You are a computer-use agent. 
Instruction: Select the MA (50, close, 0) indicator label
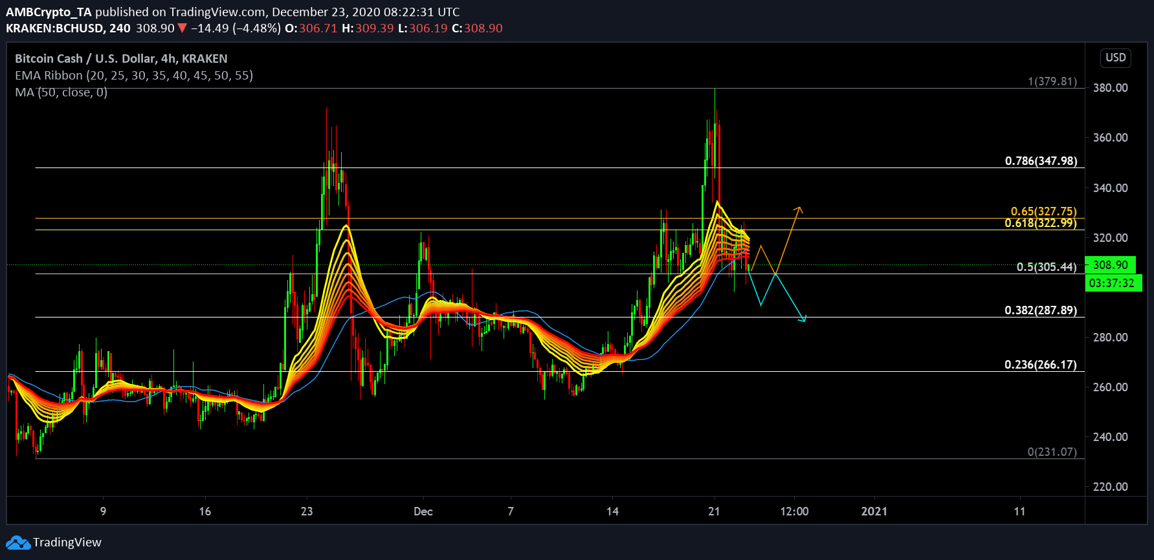(x=61, y=92)
